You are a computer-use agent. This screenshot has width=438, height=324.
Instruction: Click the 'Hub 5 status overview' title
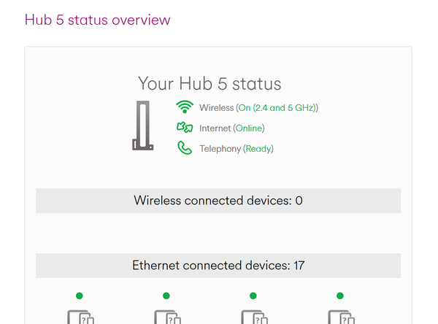(x=97, y=20)
